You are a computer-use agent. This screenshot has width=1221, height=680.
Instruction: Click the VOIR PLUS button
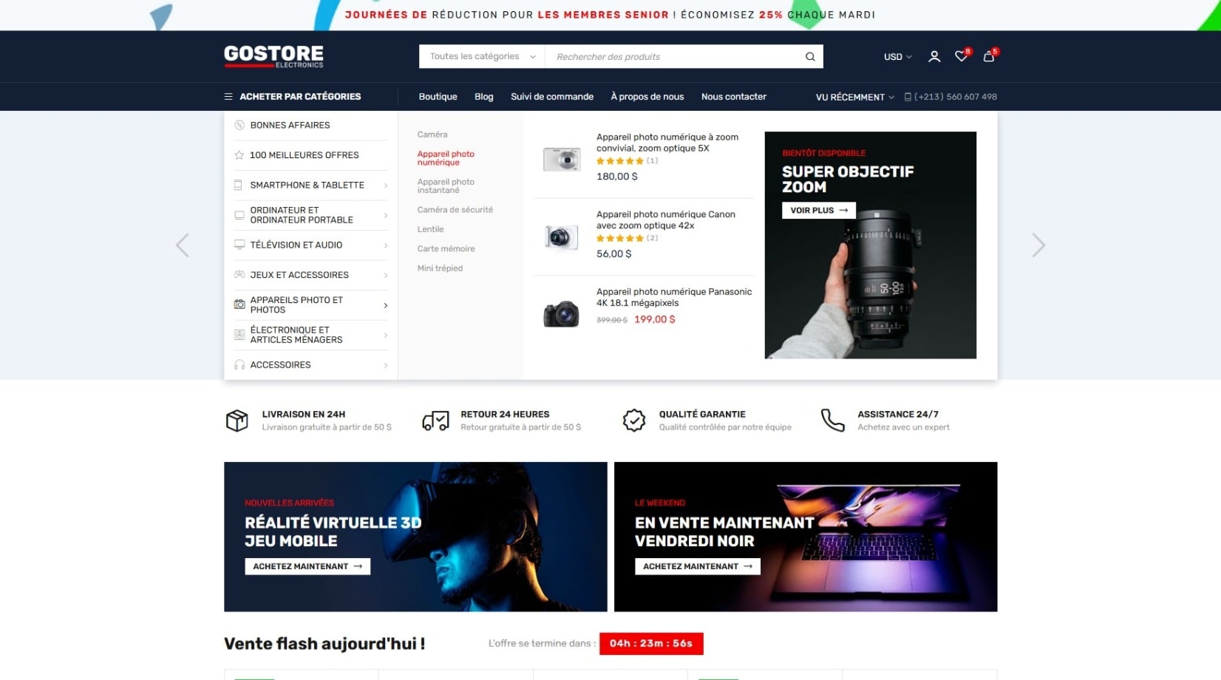(817, 210)
